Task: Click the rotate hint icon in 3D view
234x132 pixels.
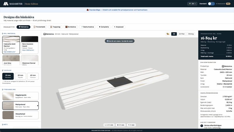Action: 108,41
